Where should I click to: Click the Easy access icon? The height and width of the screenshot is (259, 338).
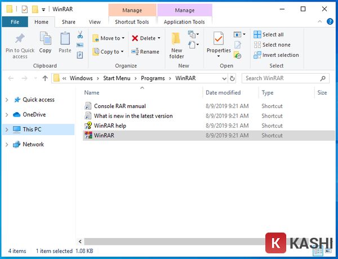click(x=192, y=44)
